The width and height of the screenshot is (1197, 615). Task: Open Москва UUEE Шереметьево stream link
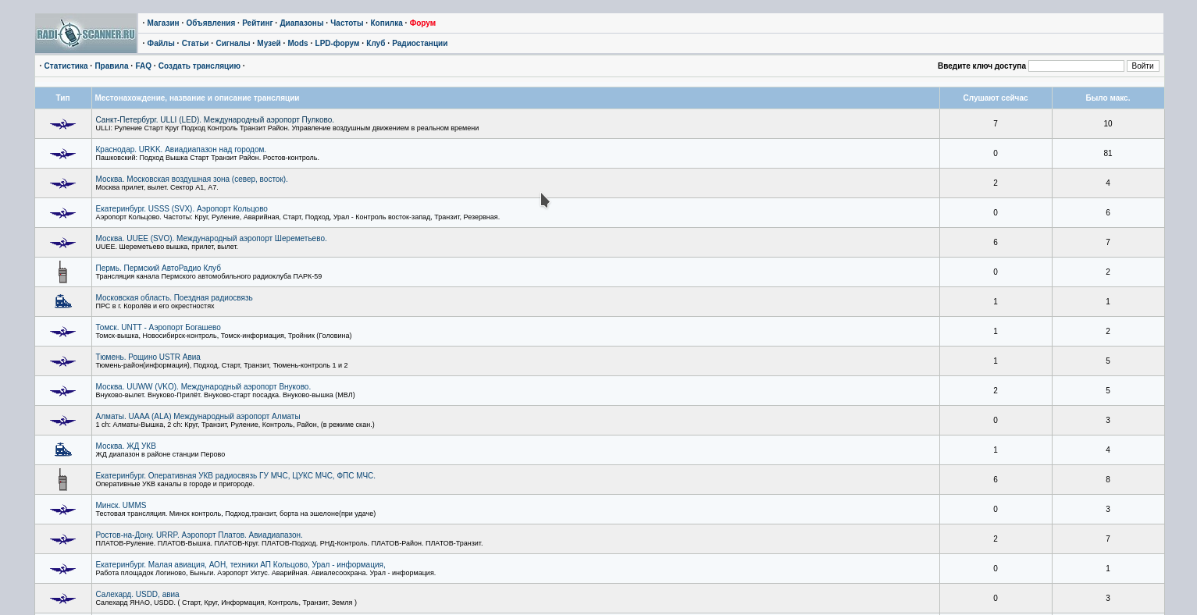tap(211, 238)
